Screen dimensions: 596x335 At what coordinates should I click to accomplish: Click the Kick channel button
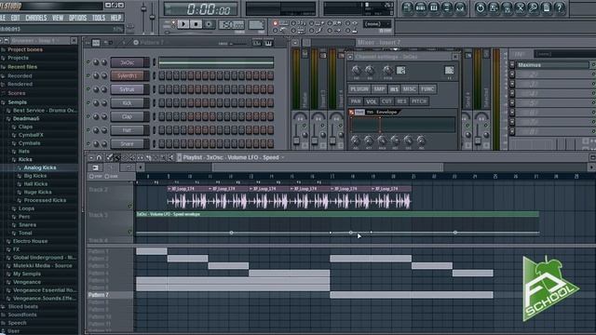click(x=128, y=103)
